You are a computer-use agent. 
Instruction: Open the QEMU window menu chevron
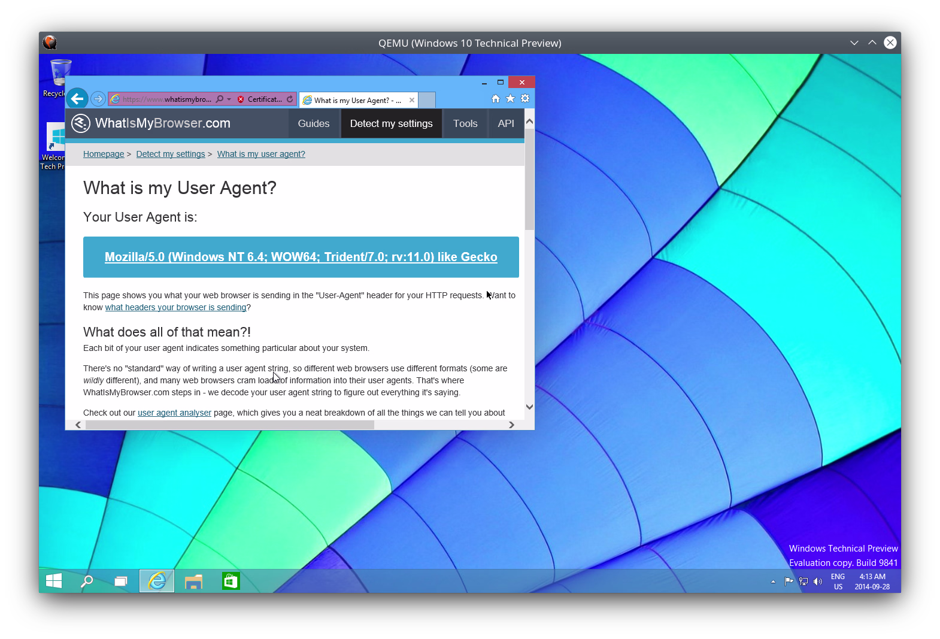tap(854, 43)
